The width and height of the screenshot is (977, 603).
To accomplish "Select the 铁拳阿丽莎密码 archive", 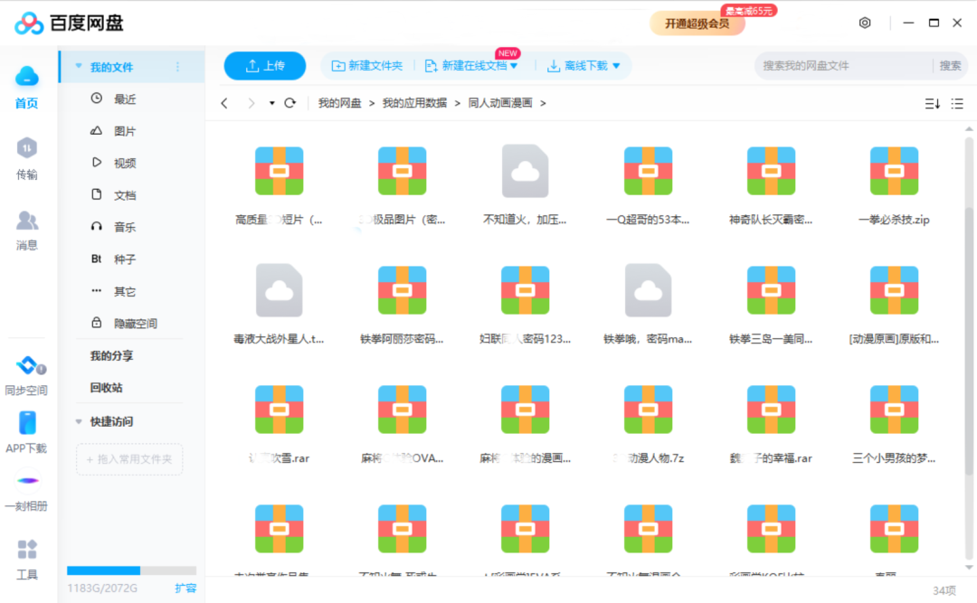I will pos(402,305).
